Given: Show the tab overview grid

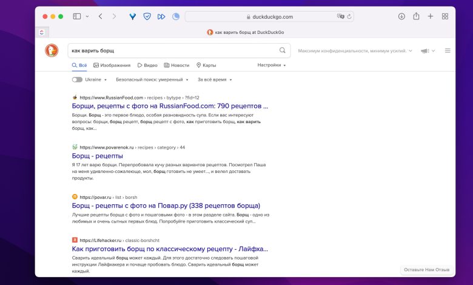Looking at the screenshot, I should click(445, 16).
